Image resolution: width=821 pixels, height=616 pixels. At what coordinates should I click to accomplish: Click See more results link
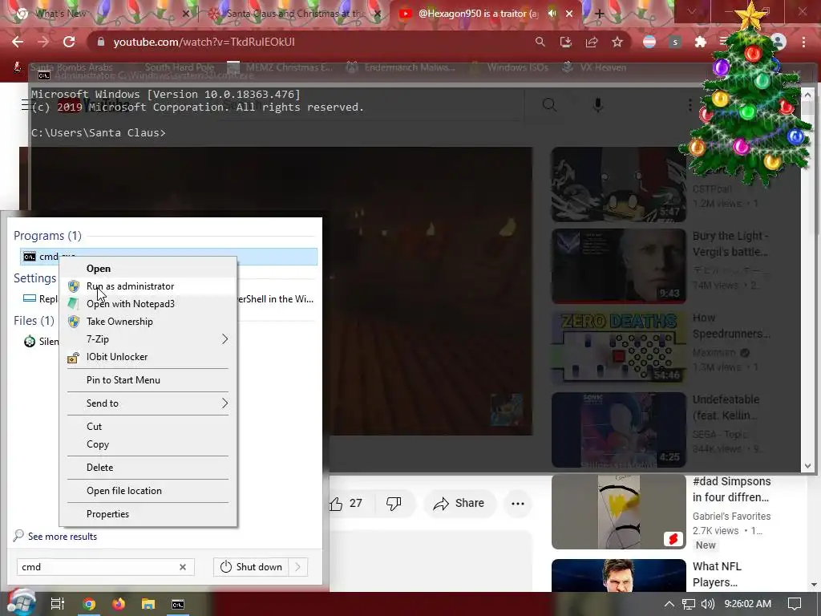tap(63, 537)
